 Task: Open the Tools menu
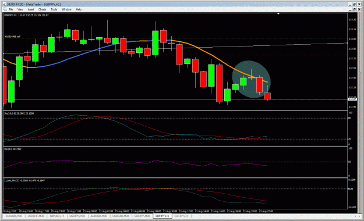click(x=54, y=9)
